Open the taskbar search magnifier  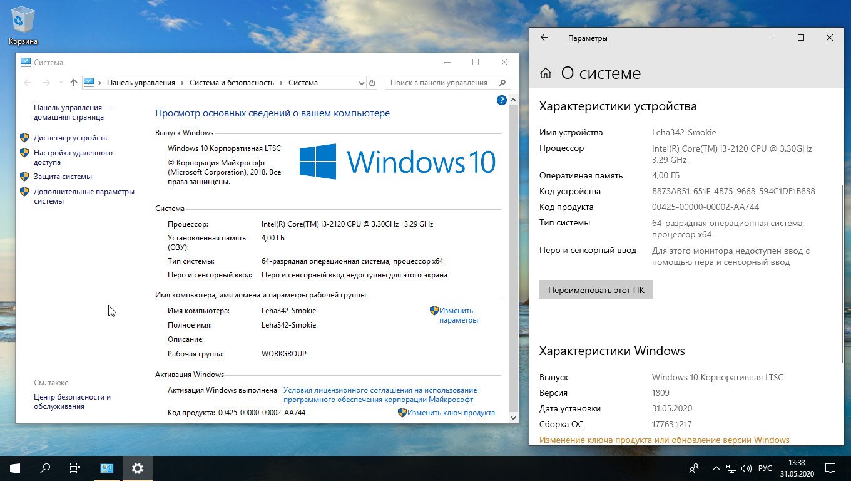(x=45, y=468)
